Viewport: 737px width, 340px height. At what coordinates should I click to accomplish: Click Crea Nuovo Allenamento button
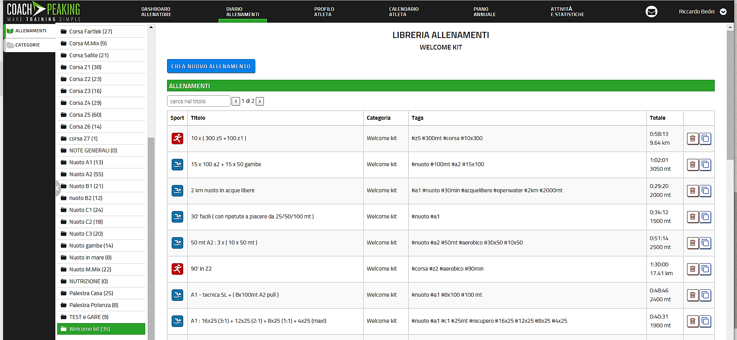pyautogui.click(x=211, y=66)
